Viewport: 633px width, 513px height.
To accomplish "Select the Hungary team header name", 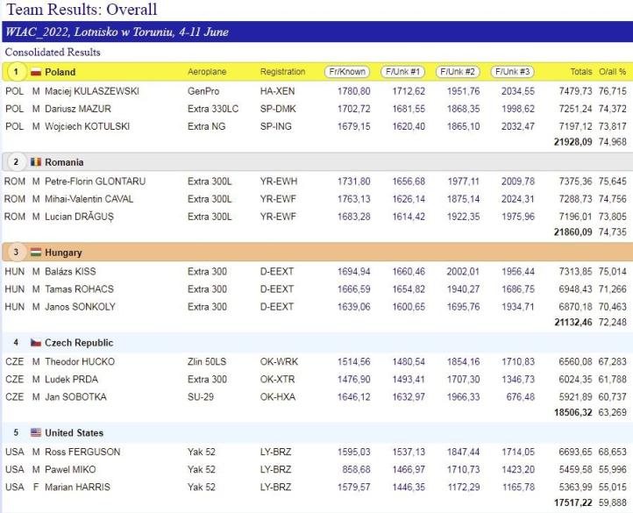I will click(63, 253).
